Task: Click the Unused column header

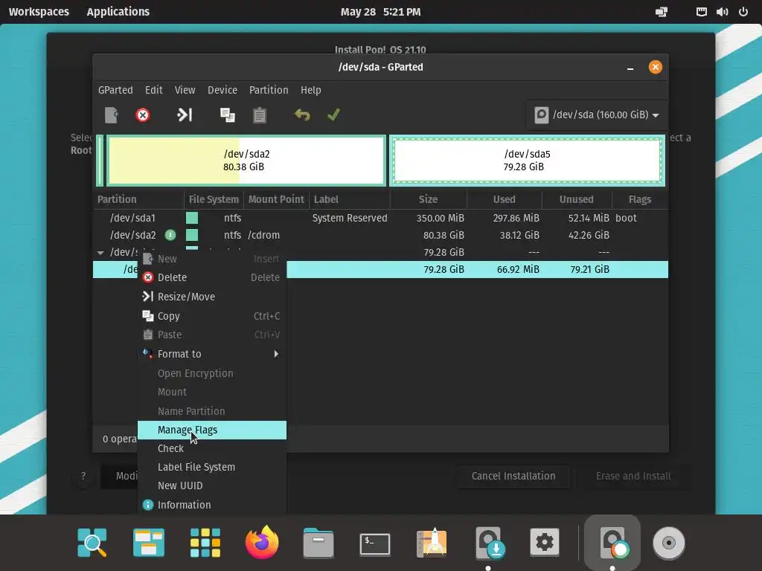Action: tap(577, 199)
